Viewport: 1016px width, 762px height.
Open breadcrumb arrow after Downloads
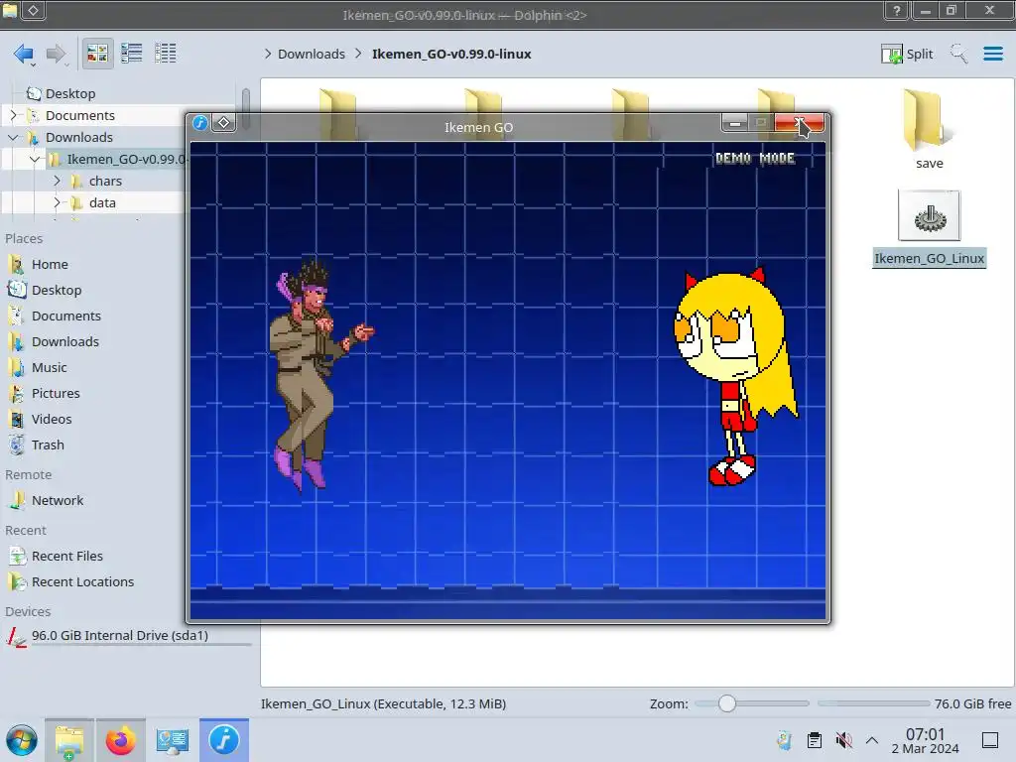click(358, 54)
